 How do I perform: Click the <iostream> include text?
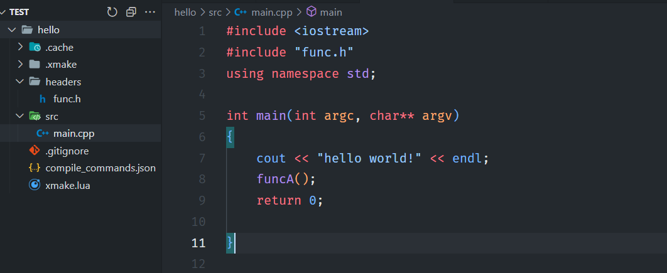332,31
